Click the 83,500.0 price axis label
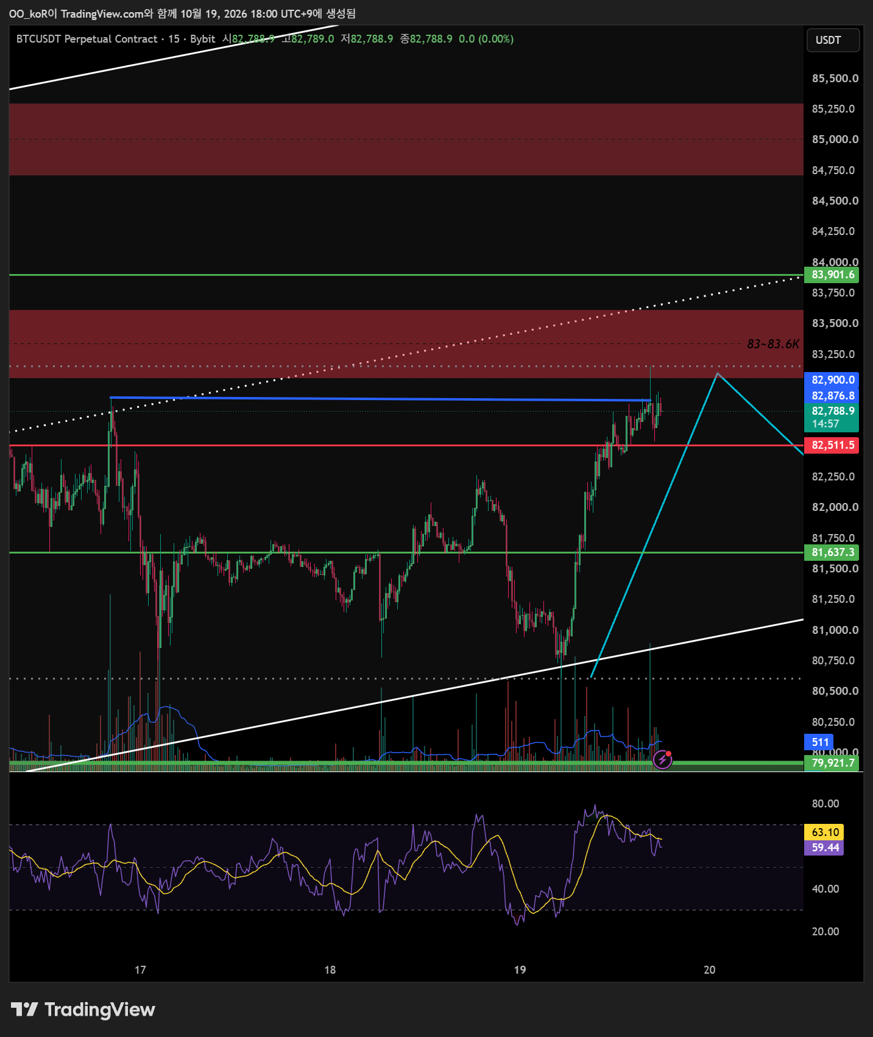The width and height of the screenshot is (873, 1037). pos(835,323)
